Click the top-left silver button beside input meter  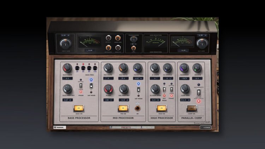[108, 38]
